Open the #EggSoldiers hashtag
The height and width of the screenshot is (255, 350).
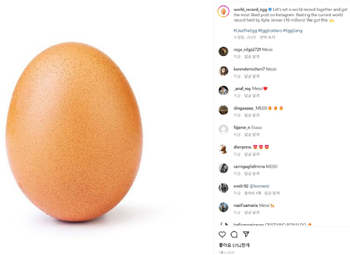coord(270,31)
